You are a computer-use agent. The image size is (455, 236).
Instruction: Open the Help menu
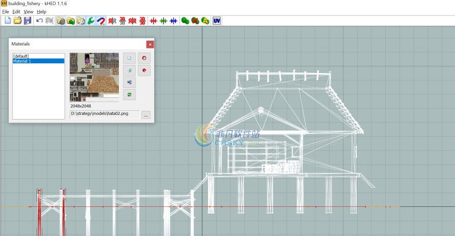42,11
